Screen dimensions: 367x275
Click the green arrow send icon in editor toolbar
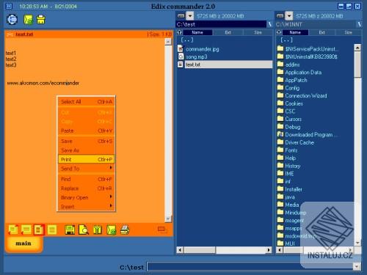click(112, 230)
